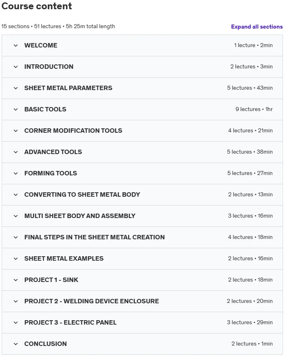Viewport: 285px width, 358px height.
Task: Expand the BASIC TOOLS chevron arrow
Action: (16, 109)
